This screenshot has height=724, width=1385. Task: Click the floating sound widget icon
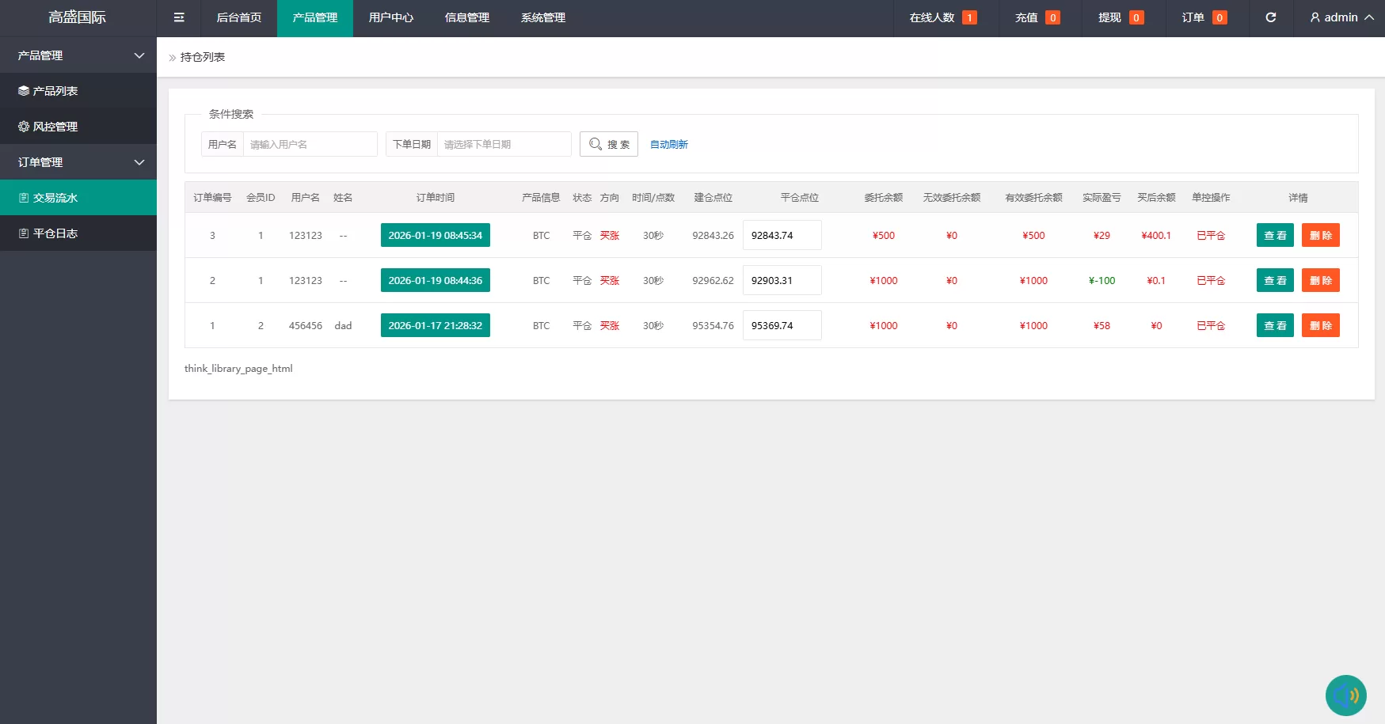click(x=1345, y=695)
